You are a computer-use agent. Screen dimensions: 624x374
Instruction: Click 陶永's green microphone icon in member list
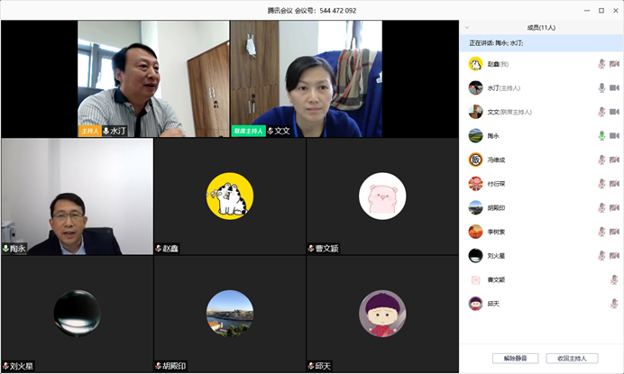601,136
